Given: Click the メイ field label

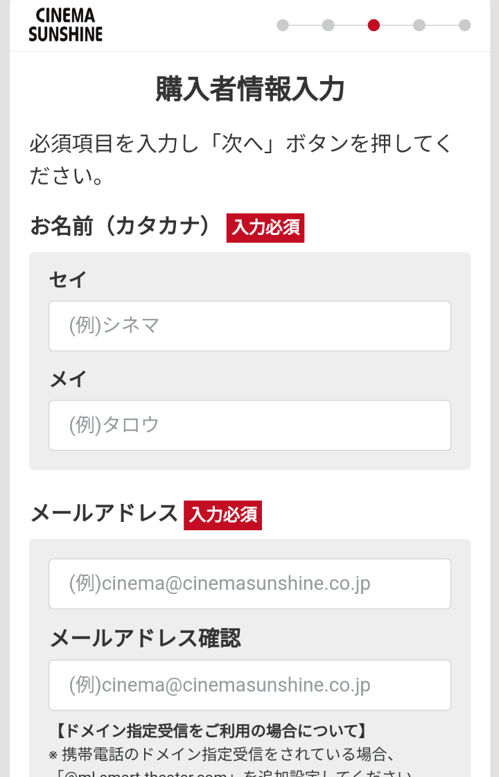Looking at the screenshot, I should (x=68, y=379).
